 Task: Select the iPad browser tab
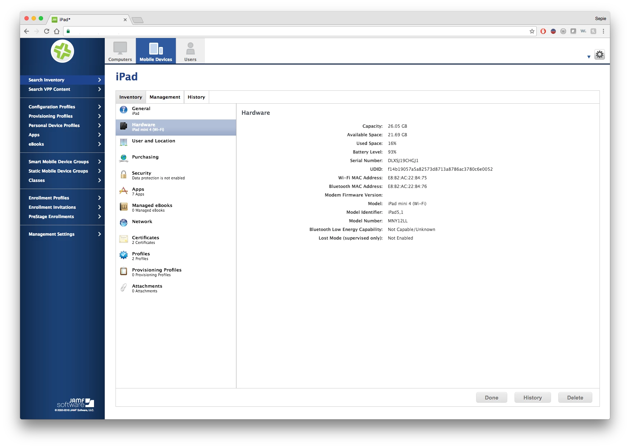[x=89, y=20]
